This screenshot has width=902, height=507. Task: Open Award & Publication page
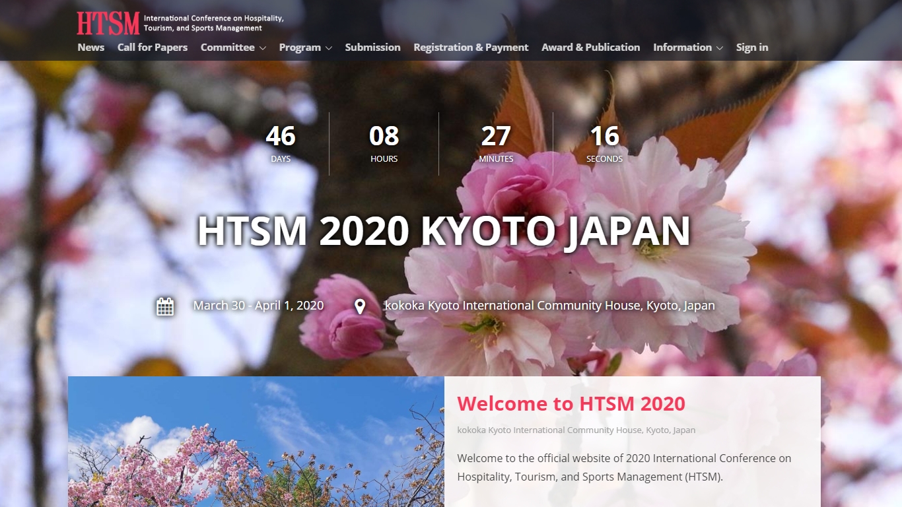click(x=591, y=48)
